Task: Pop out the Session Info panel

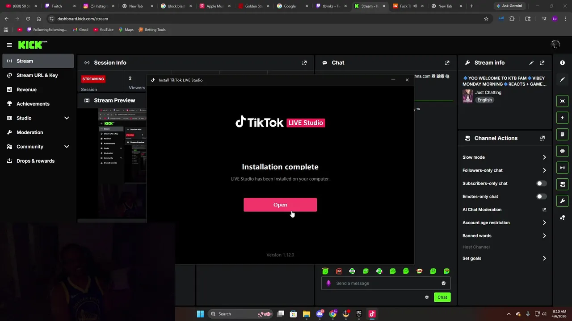Action: tap(304, 63)
